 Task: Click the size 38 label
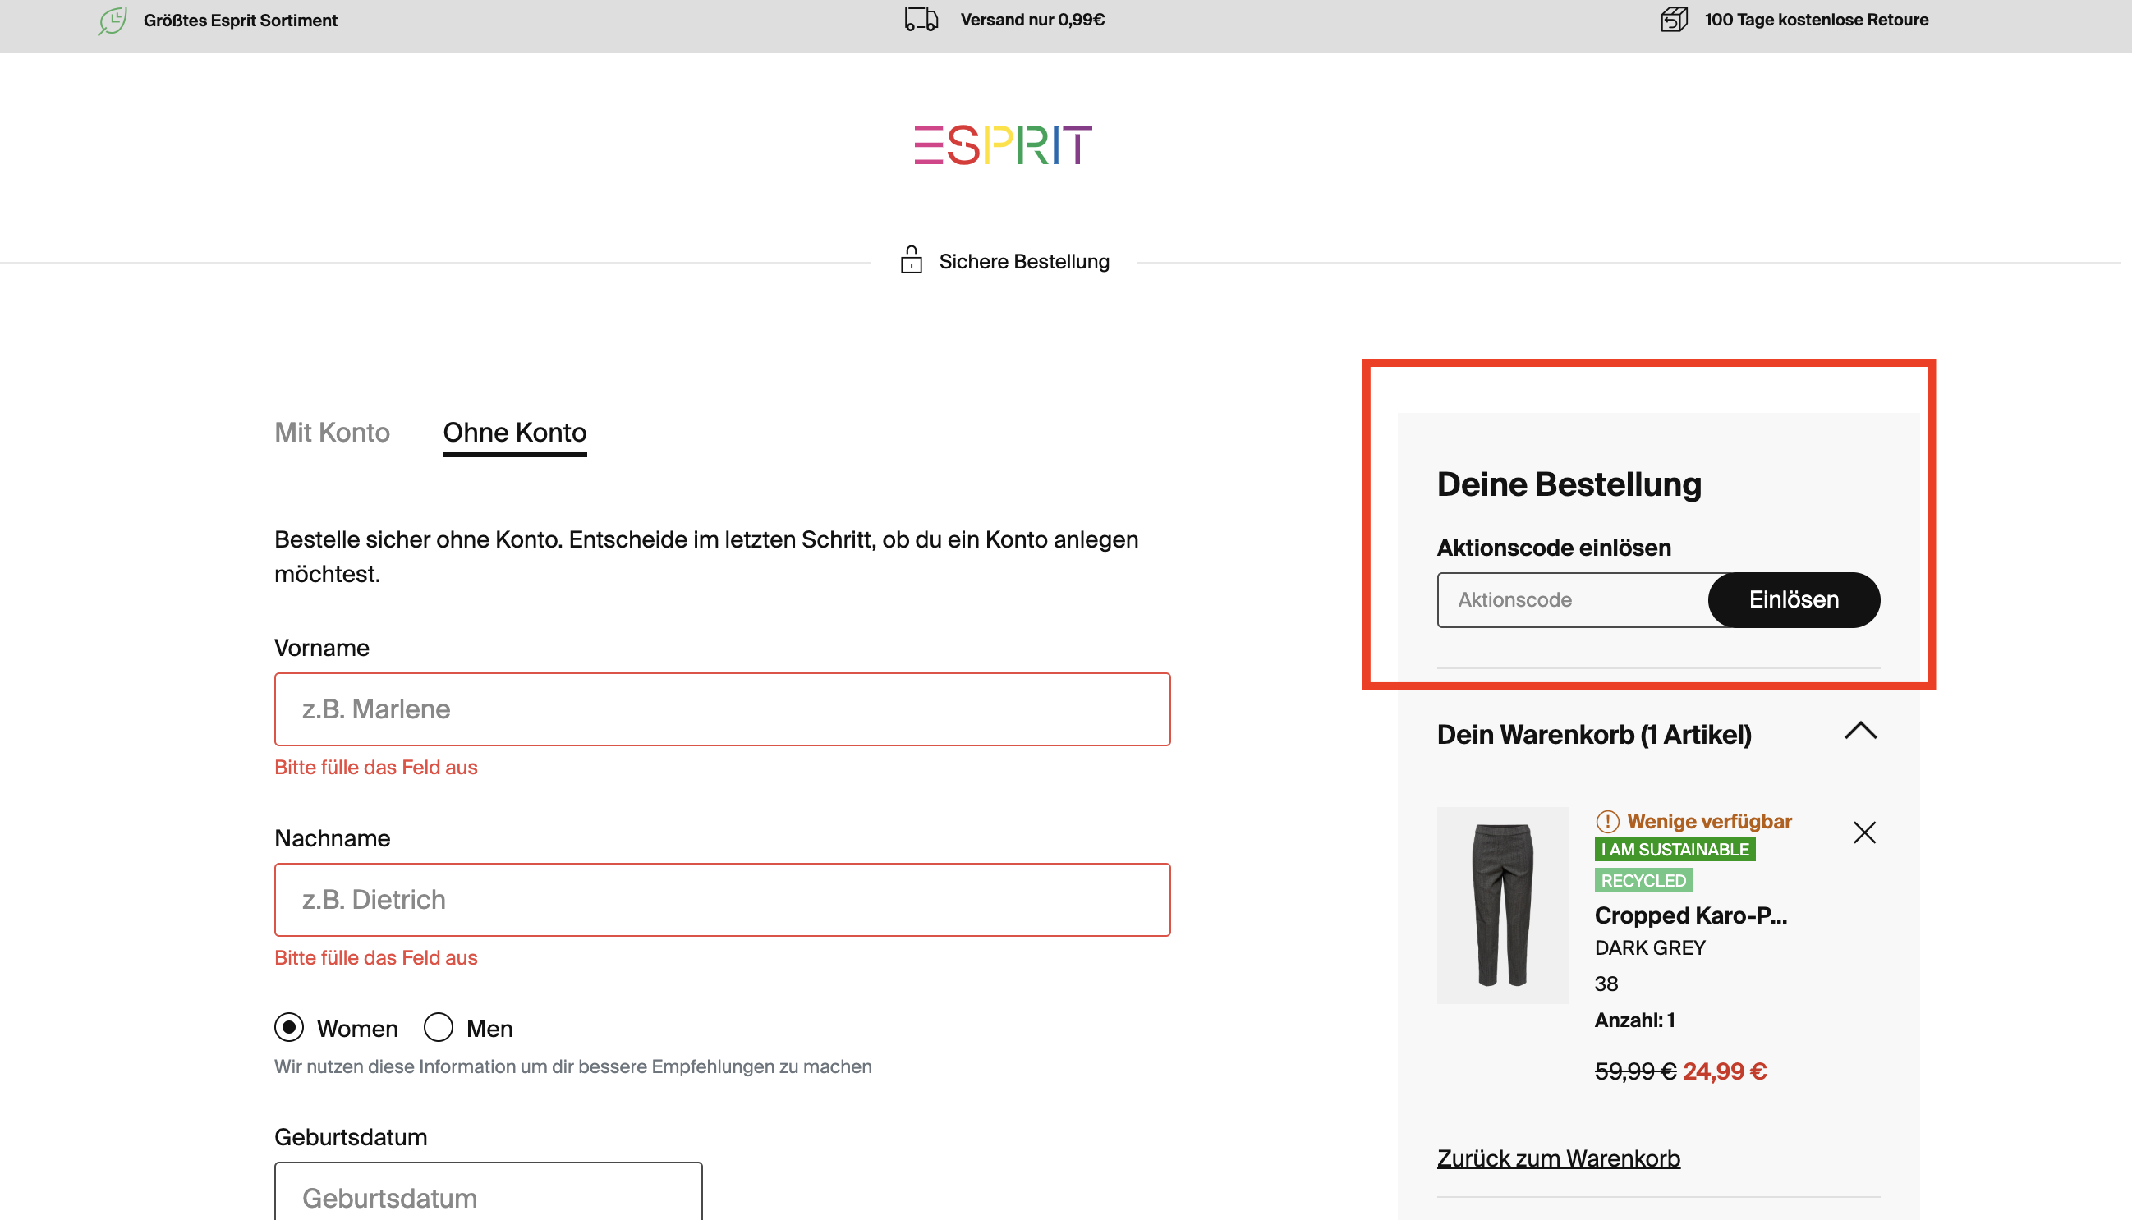tap(1606, 984)
